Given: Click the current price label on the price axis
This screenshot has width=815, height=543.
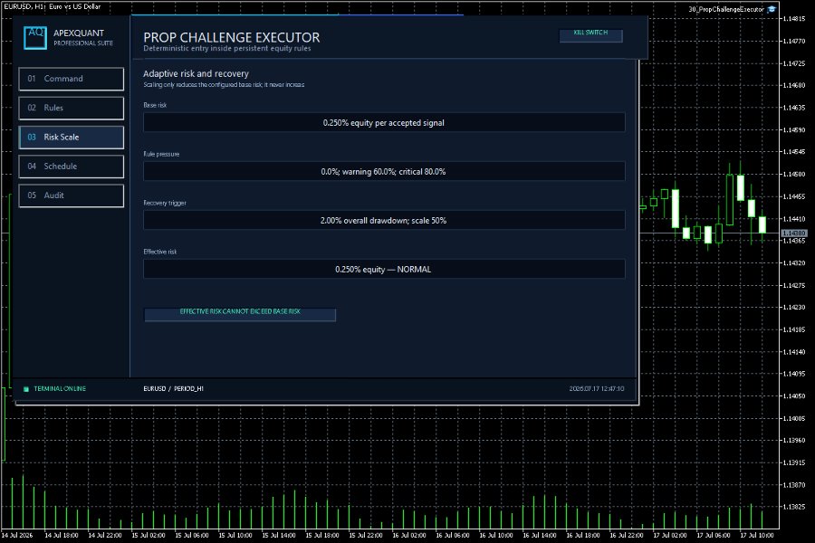Looking at the screenshot, I should coord(794,233).
